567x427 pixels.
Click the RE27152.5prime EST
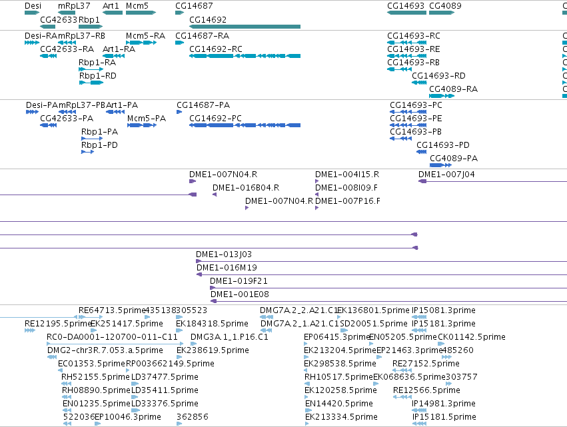point(402,370)
